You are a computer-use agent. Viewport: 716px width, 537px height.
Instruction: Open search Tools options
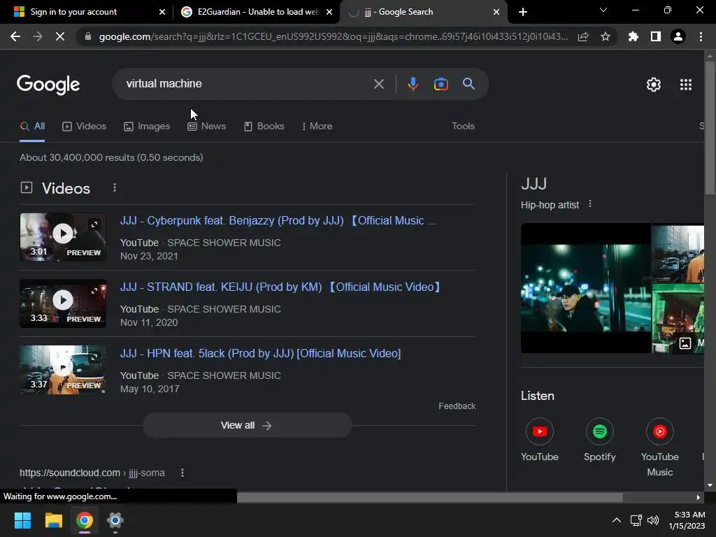coord(463,127)
